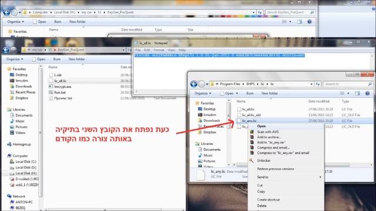The image size is (376, 211).
Task: Select Run.bat file in KeyGen window
Action: [x=60, y=93]
